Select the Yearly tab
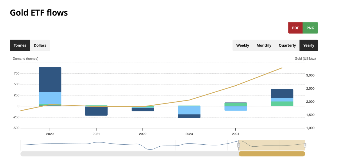The width and height of the screenshot is (337, 164). click(309, 45)
